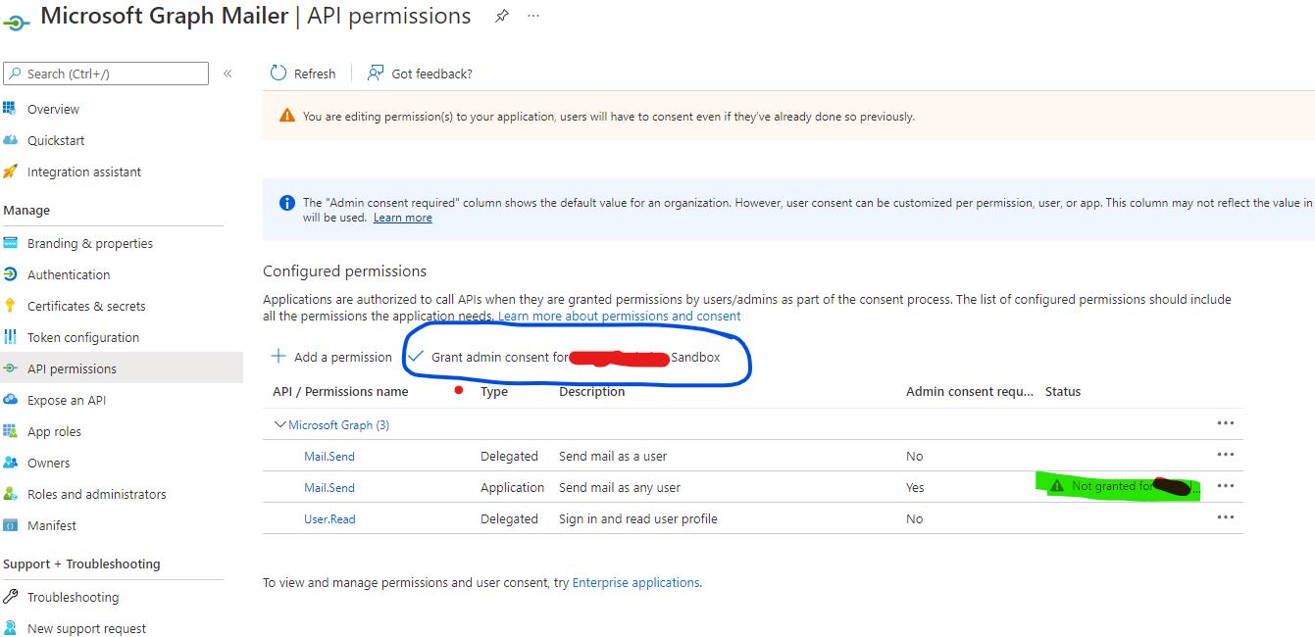Click the Roles and administrators icon
1315x637 pixels.
[10, 494]
